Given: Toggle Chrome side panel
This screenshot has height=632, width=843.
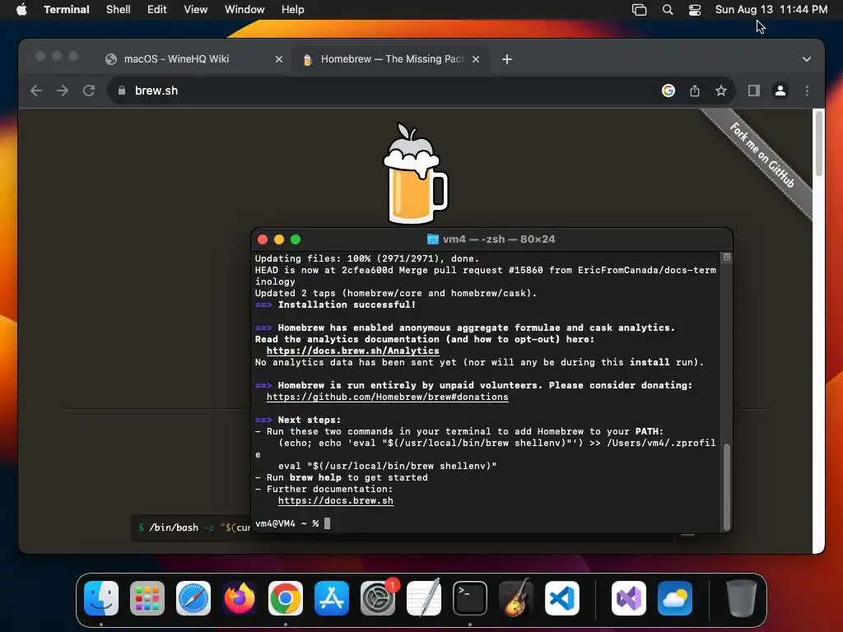Looking at the screenshot, I should tap(754, 91).
